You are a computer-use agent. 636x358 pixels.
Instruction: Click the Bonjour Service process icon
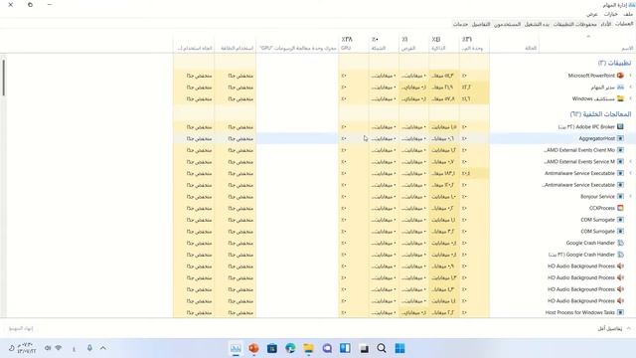click(620, 197)
